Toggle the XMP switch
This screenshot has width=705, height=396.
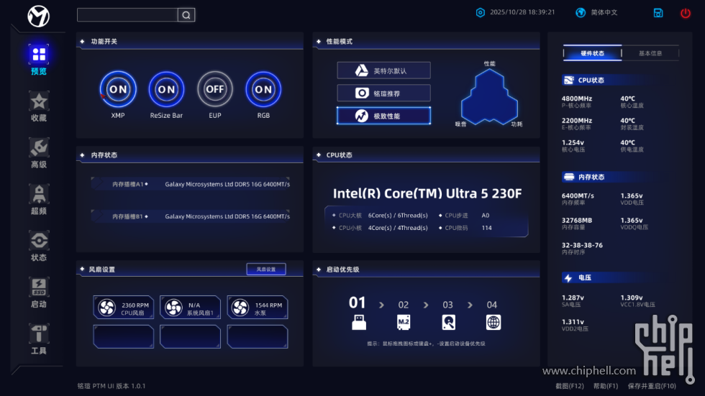tap(118, 90)
